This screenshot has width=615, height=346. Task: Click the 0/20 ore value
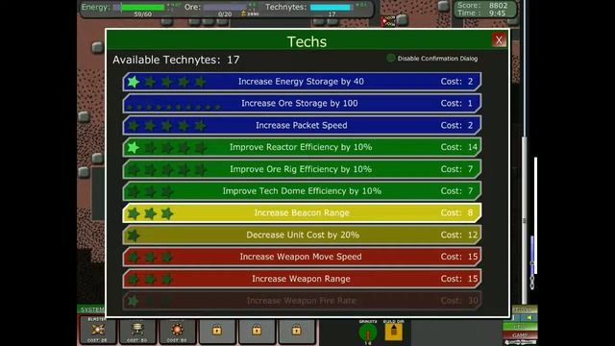225,14
